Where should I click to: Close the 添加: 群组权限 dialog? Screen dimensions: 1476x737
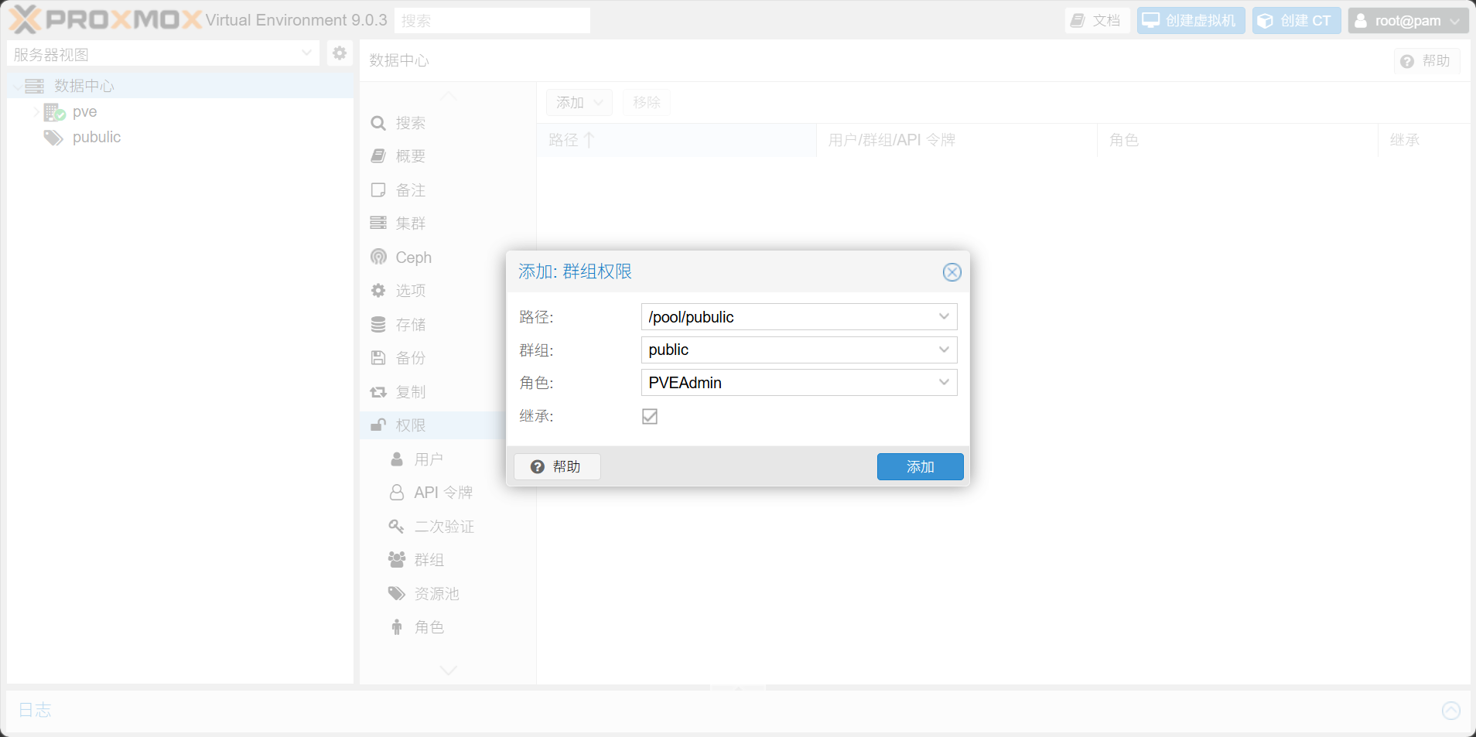click(952, 272)
